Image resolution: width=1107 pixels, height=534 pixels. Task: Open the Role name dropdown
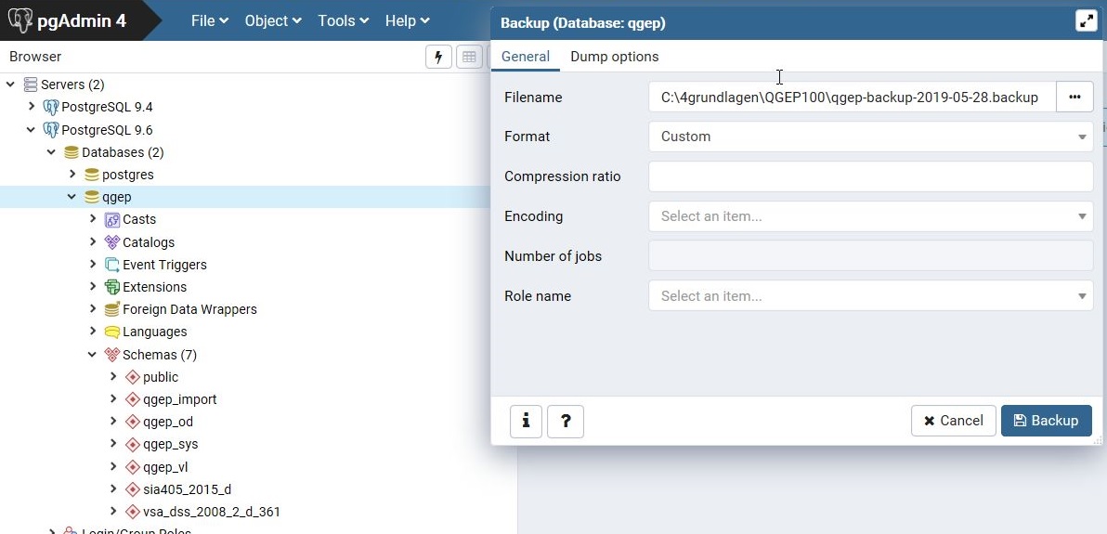point(870,296)
